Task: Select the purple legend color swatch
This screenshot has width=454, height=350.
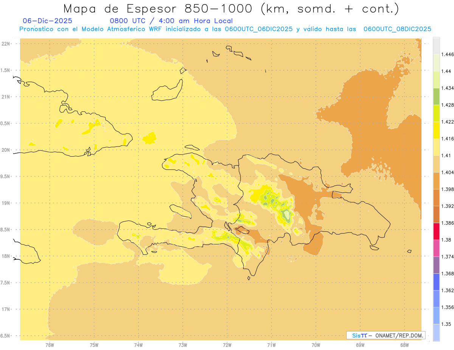Action: point(436,265)
